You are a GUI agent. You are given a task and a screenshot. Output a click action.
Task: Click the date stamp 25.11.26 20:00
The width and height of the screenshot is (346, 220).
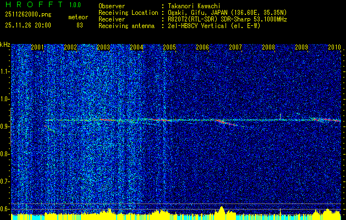(x=28, y=25)
